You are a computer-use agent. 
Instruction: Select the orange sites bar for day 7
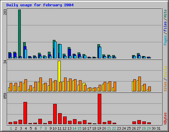pos(41,84)
